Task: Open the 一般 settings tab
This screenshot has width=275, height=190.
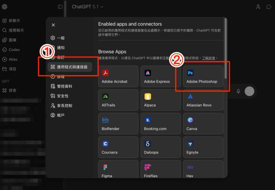Action: pos(60,38)
